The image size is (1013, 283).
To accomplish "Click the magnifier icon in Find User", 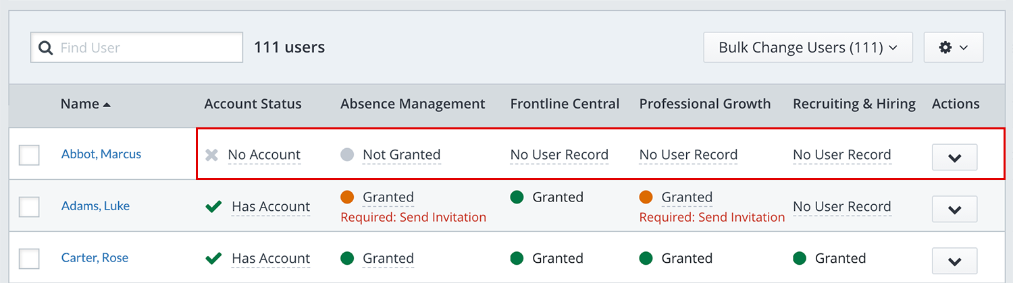I will pos(46,48).
